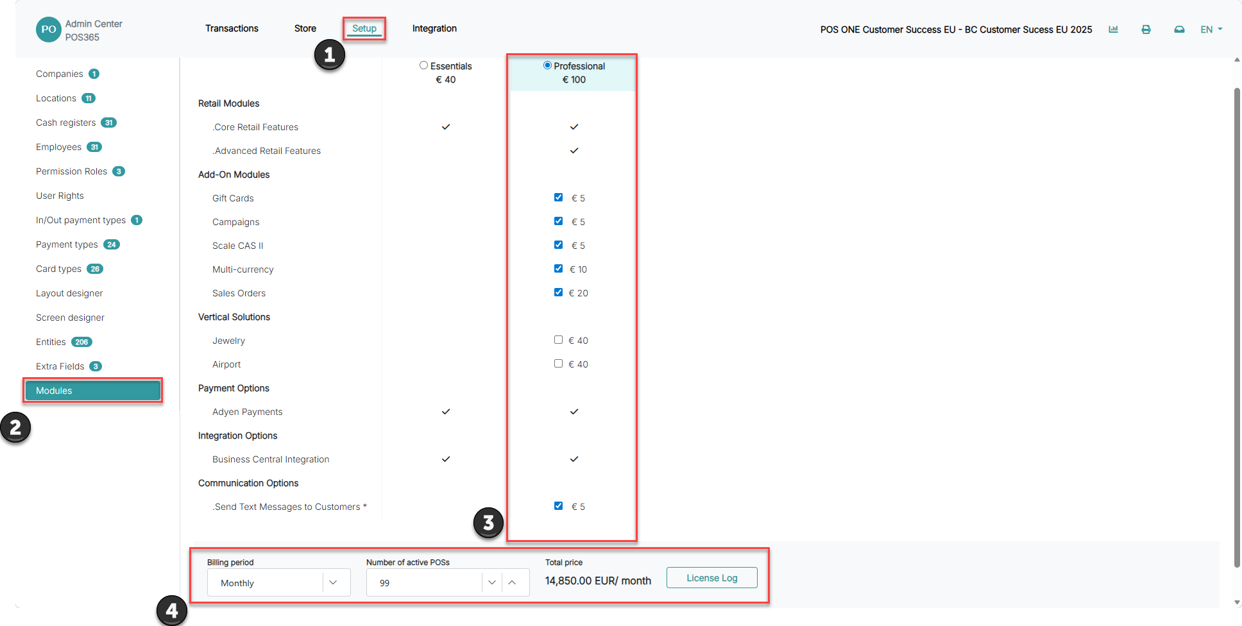Screen dimensions: 1242x626
Task: Enable the Airport vertical solution
Action: (558, 364)
